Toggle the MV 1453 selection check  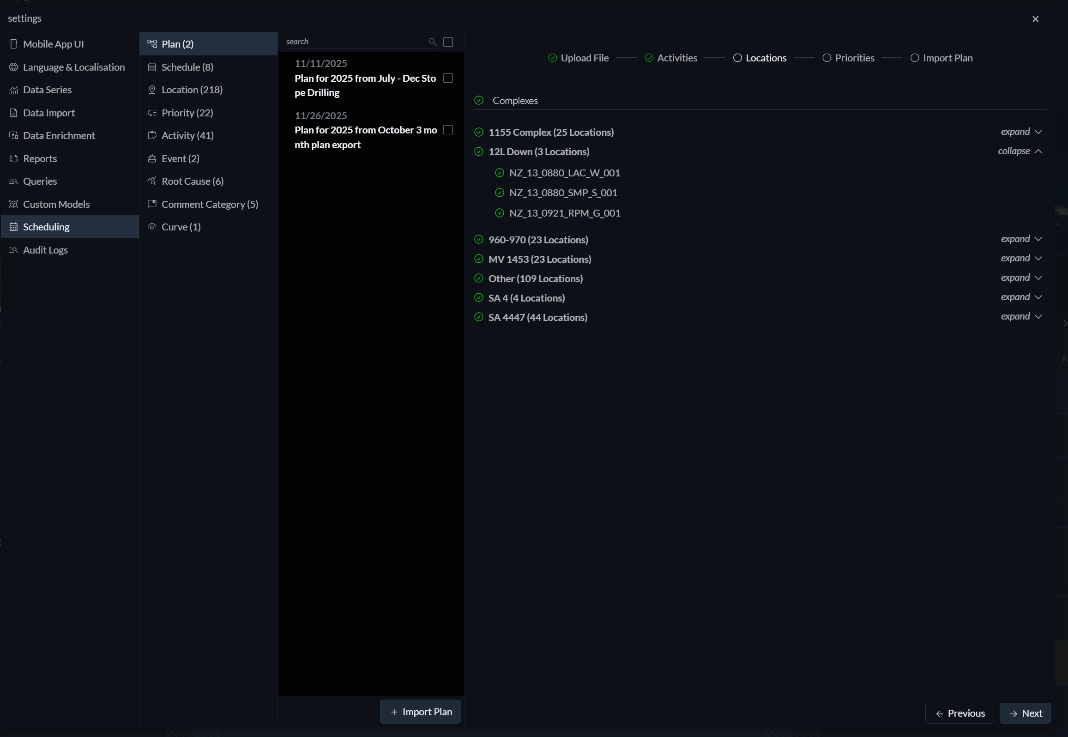tap(479, 259)
